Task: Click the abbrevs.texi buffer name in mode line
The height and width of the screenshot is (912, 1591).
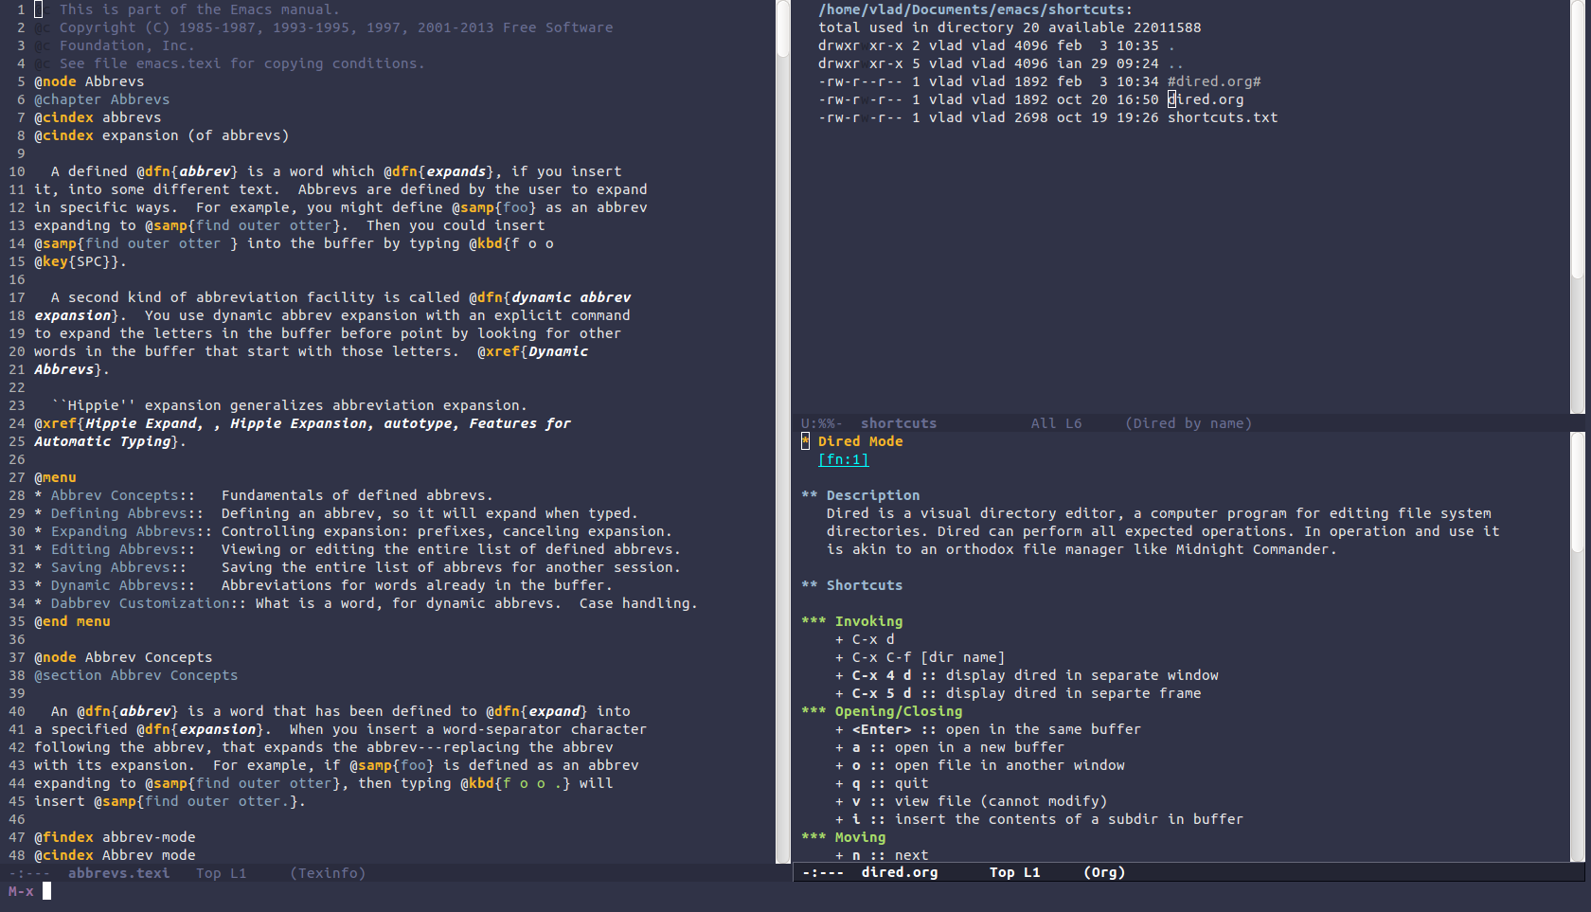Action: 118,873
